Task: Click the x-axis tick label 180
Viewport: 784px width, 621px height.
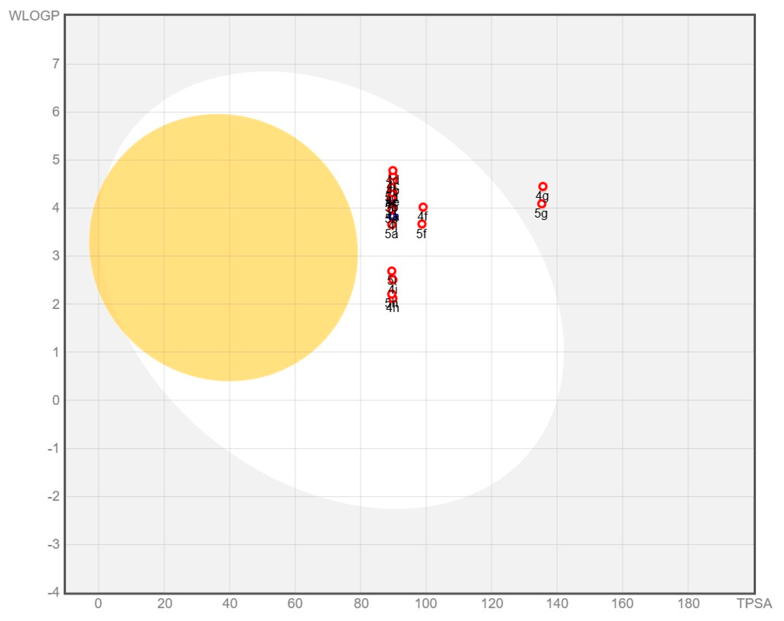Action: click(x=688, y=604)
